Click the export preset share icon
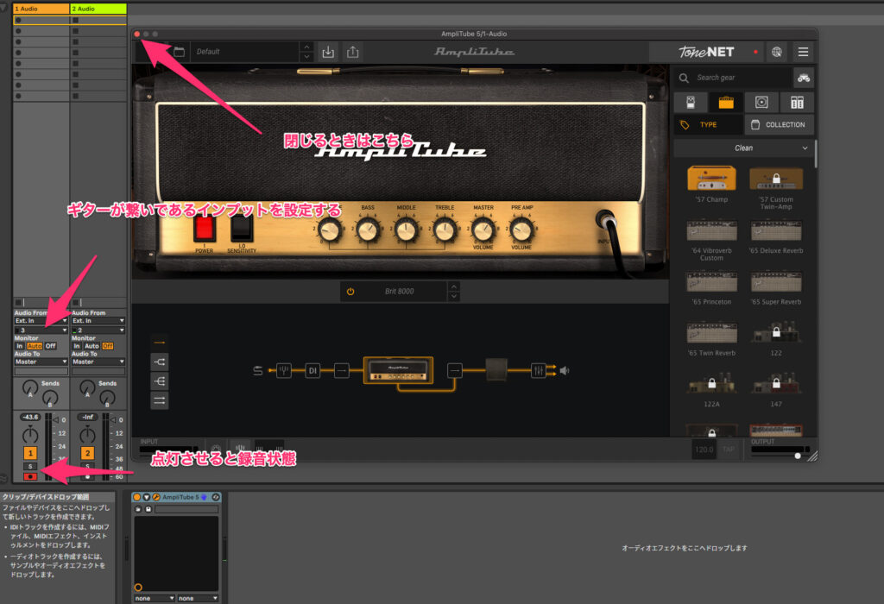The height and width of the screenshot is (604, 884). coord(352,52)
